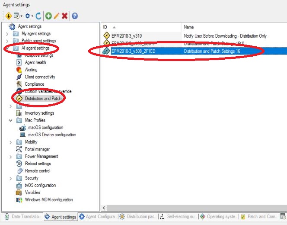Open Help with the question mark icon
The width and height of the screenshot is (287, 225).
(x=75, y=16)
